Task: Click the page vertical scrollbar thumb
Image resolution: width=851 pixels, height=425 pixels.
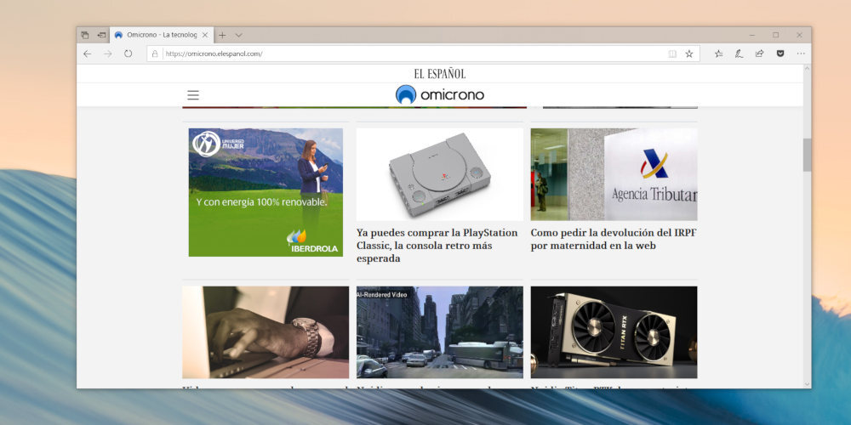Action: point(807,155)
